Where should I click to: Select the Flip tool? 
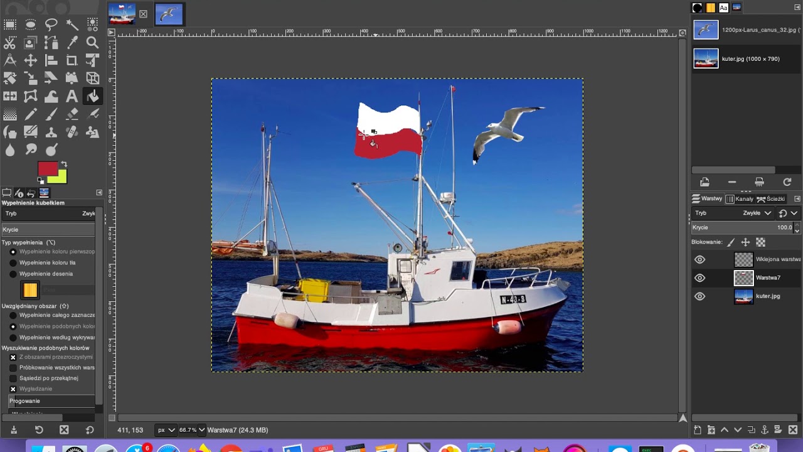(x=10, y=97)
